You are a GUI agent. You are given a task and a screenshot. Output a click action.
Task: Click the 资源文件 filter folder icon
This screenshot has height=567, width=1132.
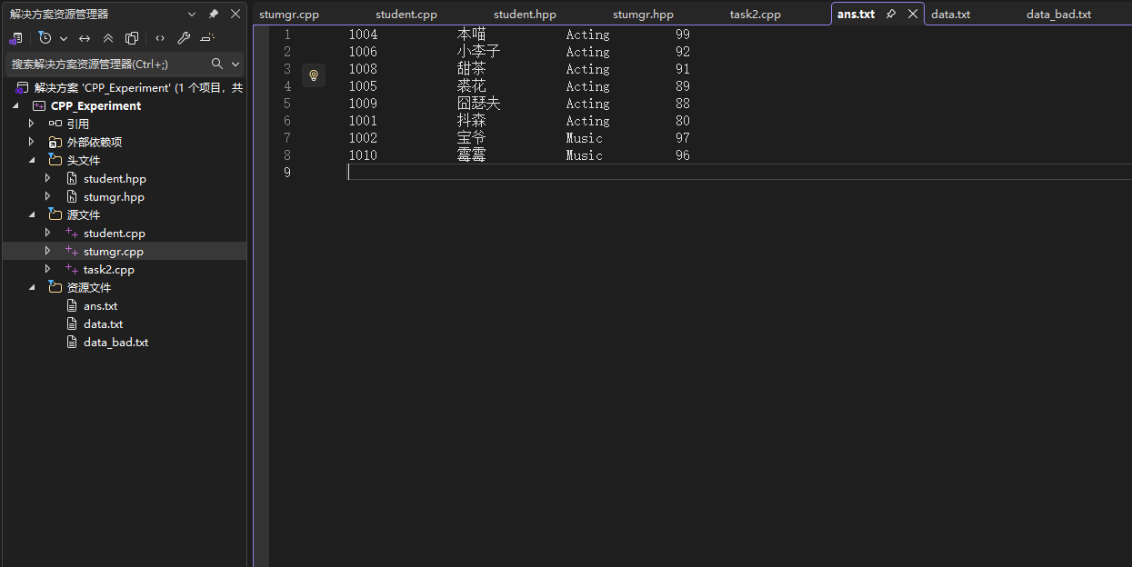pos(55,287)
